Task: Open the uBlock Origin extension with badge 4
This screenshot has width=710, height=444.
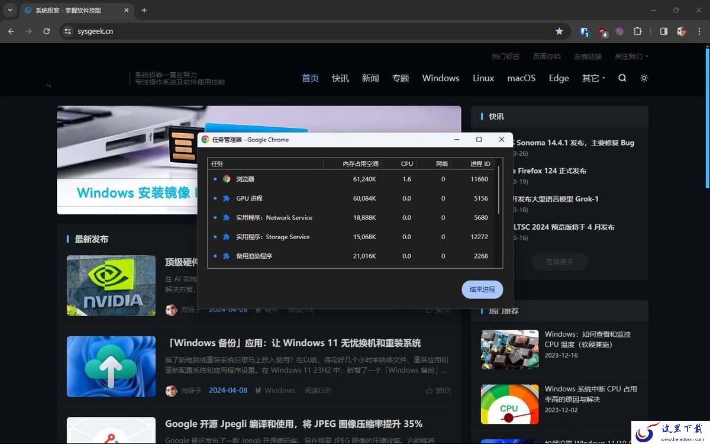Action: 602,31
